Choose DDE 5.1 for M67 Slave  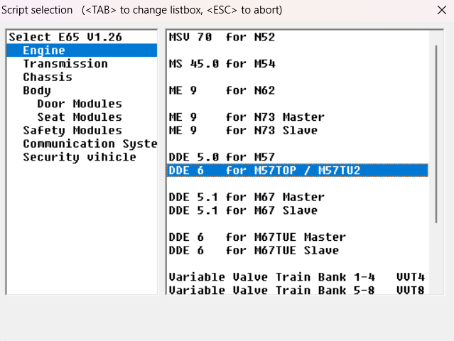pyautogui.click(x=298, y=210)
